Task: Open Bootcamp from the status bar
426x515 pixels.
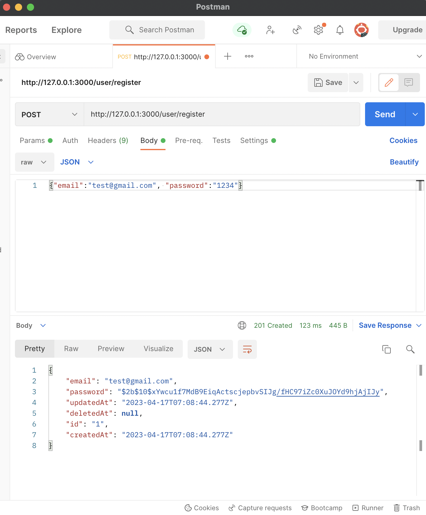Action: pyautogui.click(x=322, y=508)
